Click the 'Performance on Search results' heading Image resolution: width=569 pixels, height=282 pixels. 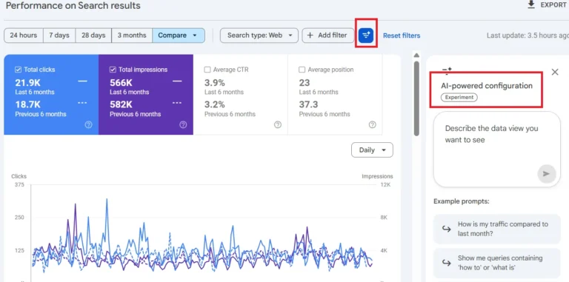(x=73, y=5)
